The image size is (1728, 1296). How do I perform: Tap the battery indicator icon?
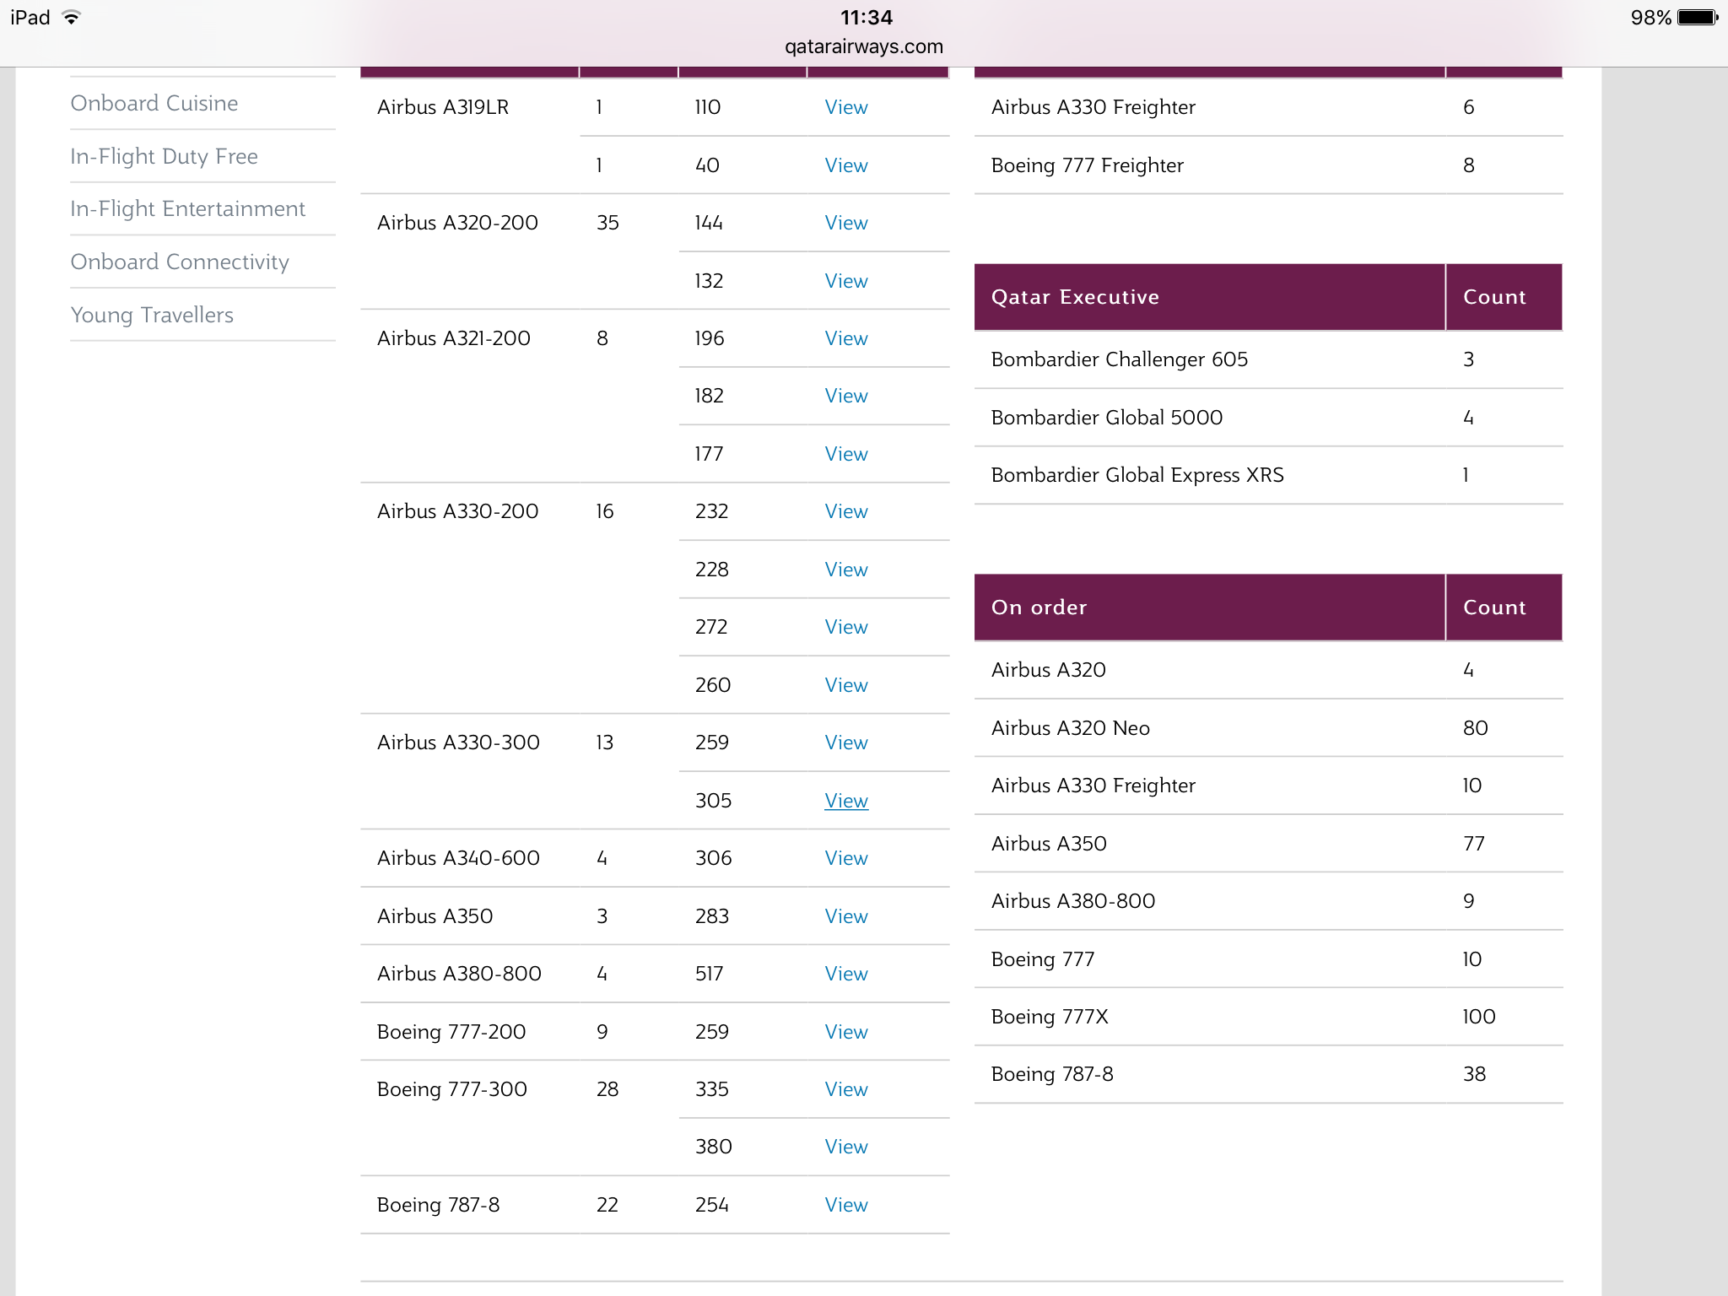tap(1697, 18)
